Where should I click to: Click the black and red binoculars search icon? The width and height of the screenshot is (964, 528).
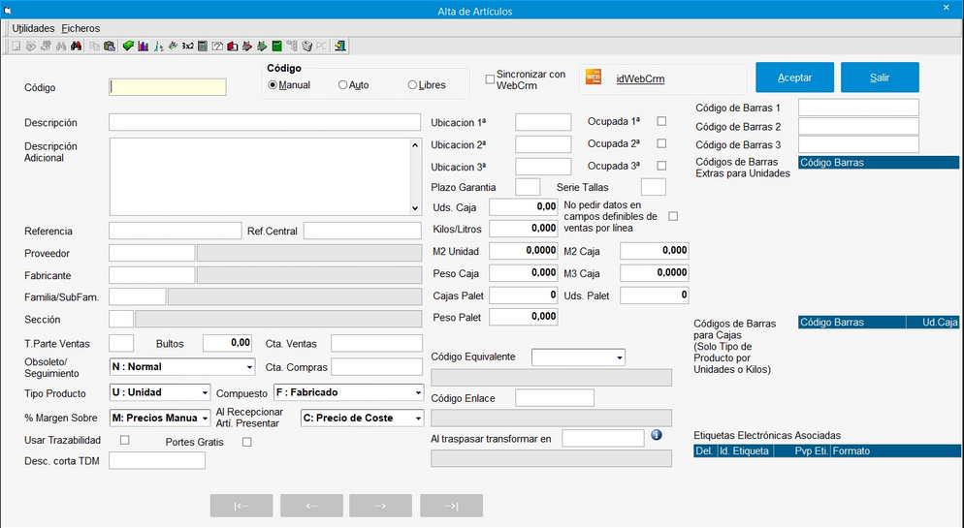[x=77, y=47]
